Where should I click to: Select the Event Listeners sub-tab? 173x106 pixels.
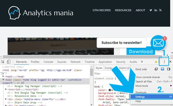(x=125, y=68)
